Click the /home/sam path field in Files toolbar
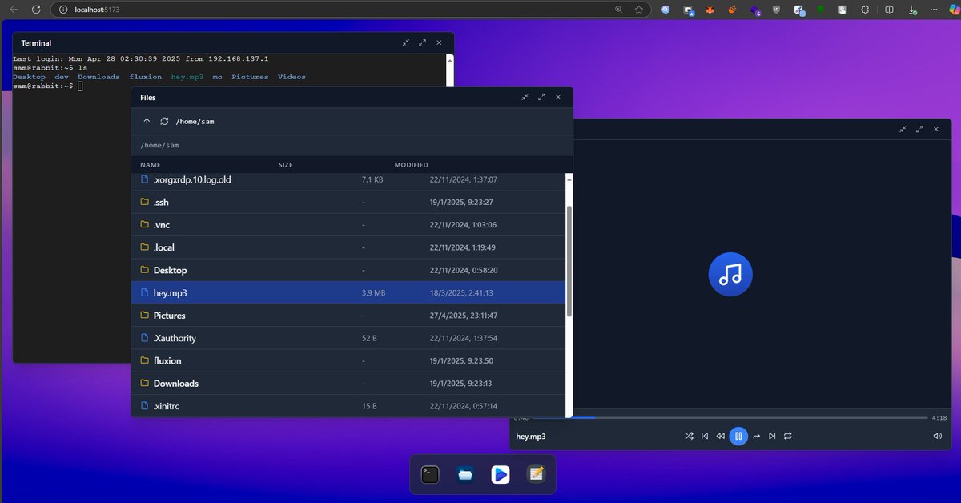961x503 pixels. pos(195,121)
